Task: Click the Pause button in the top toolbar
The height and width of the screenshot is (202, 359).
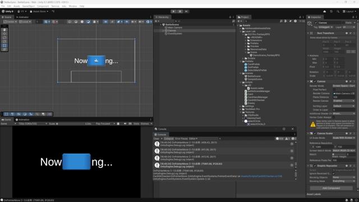Action: click(180, 11)
